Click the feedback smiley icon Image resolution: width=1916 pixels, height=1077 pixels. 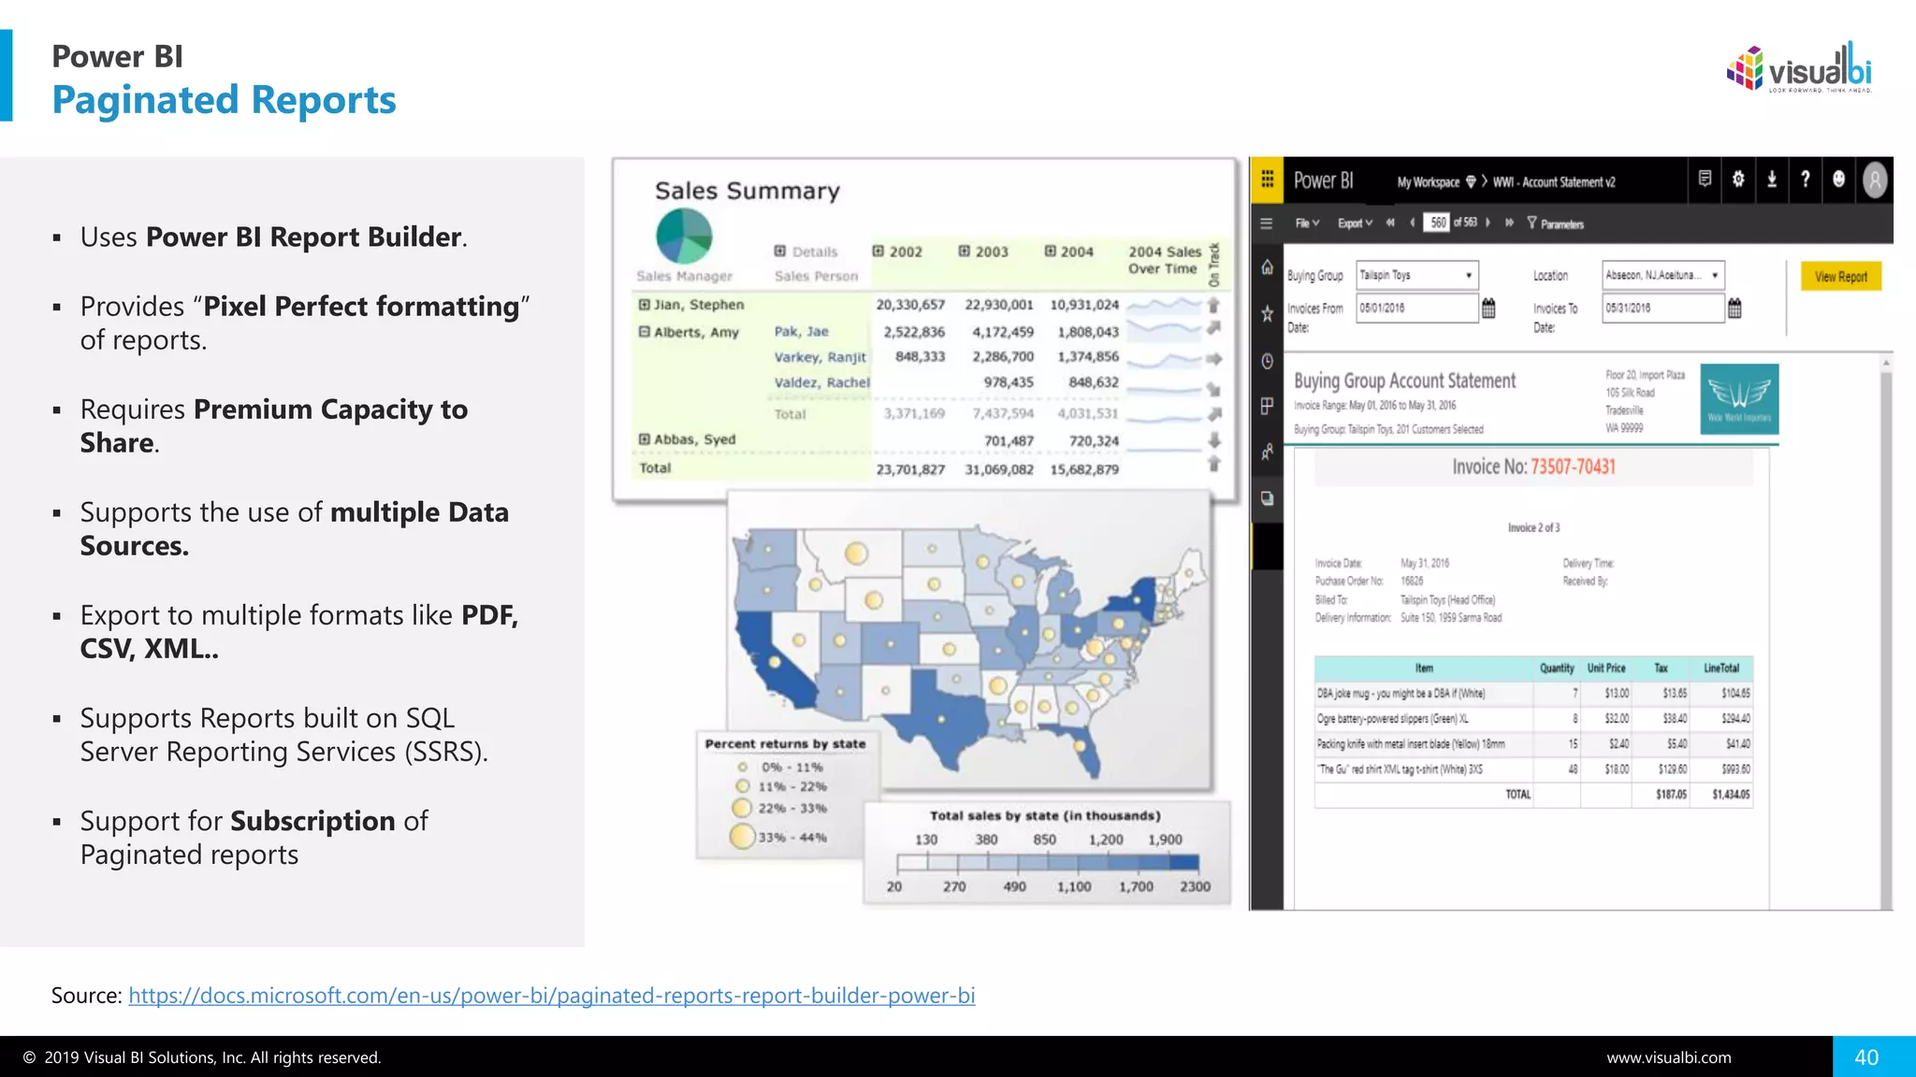[x=1839, y=179]
